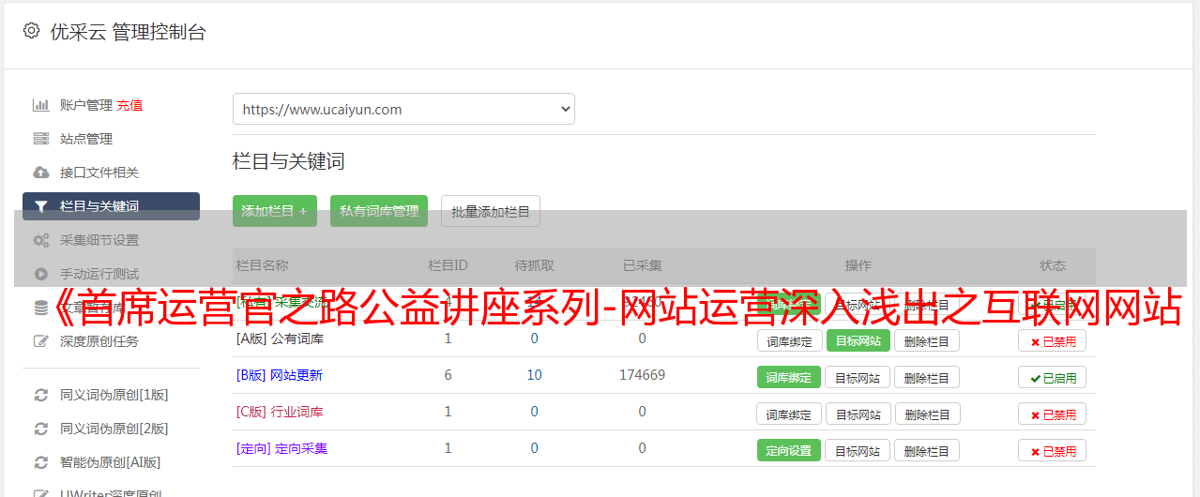The width and height of the screenshot is (1200, 497).
Task: Toggle 已禁用 status of 定向采集 row
Action: [x=1052, y=451]
